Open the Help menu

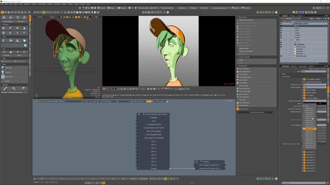pyautogui.click(x=88, y=4)
